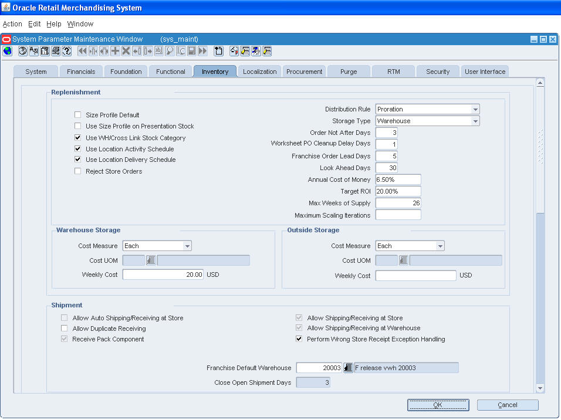Click the double right arrow toolbar icon

point(202,51)
